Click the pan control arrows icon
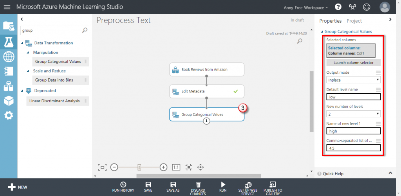 coord(200,167)
